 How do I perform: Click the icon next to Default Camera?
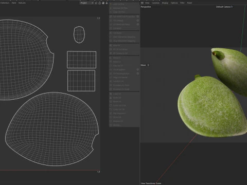point(232,7)
